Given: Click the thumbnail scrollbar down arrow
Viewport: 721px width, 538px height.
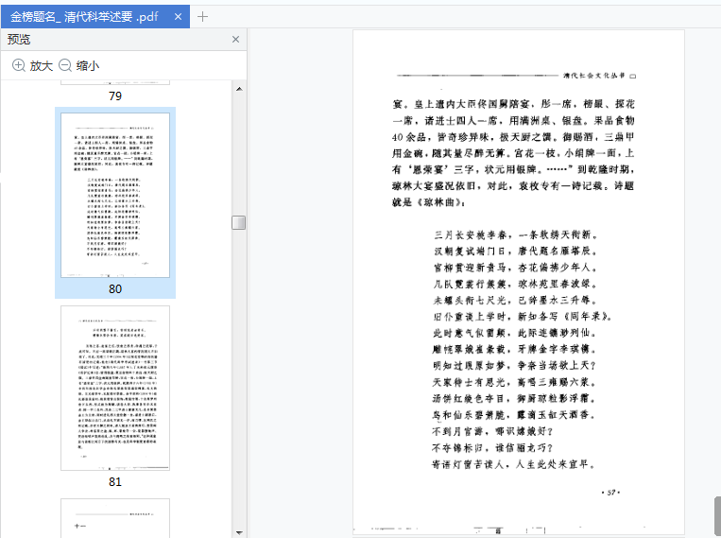Looking at the screenshot, I should tap(239, 532).
